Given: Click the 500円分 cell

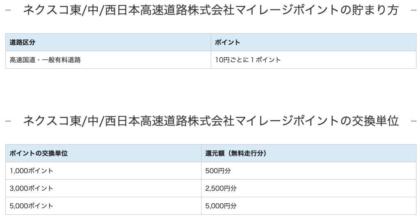Looking at the screenshot, I should point(218,171).
